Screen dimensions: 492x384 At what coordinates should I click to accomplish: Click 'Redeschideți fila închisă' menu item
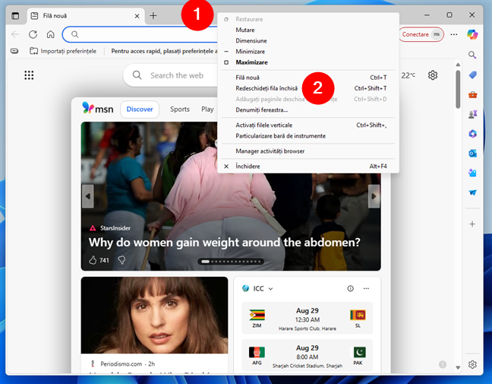tap(266, 88)
